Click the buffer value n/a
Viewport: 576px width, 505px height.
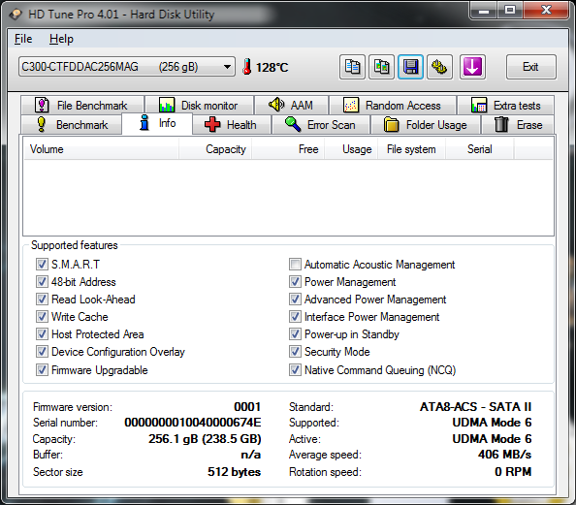tap(251, 455)
